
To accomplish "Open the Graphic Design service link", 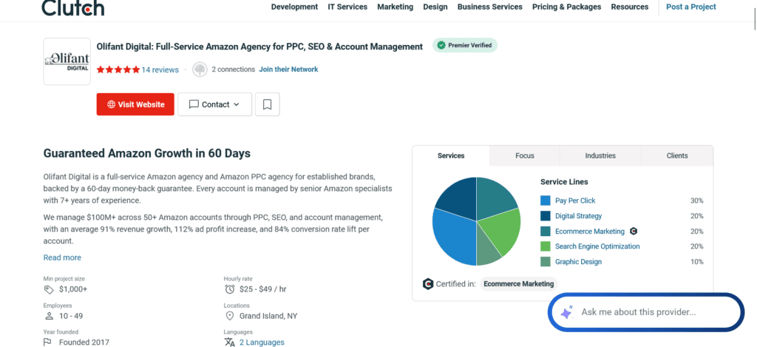I will click(x=578, y=262).
